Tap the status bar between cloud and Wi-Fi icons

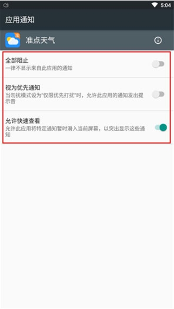pos(78,5)
